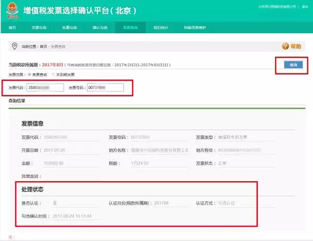
Task: Open the 抵扣统计 tab
Action: pos(160,27)
